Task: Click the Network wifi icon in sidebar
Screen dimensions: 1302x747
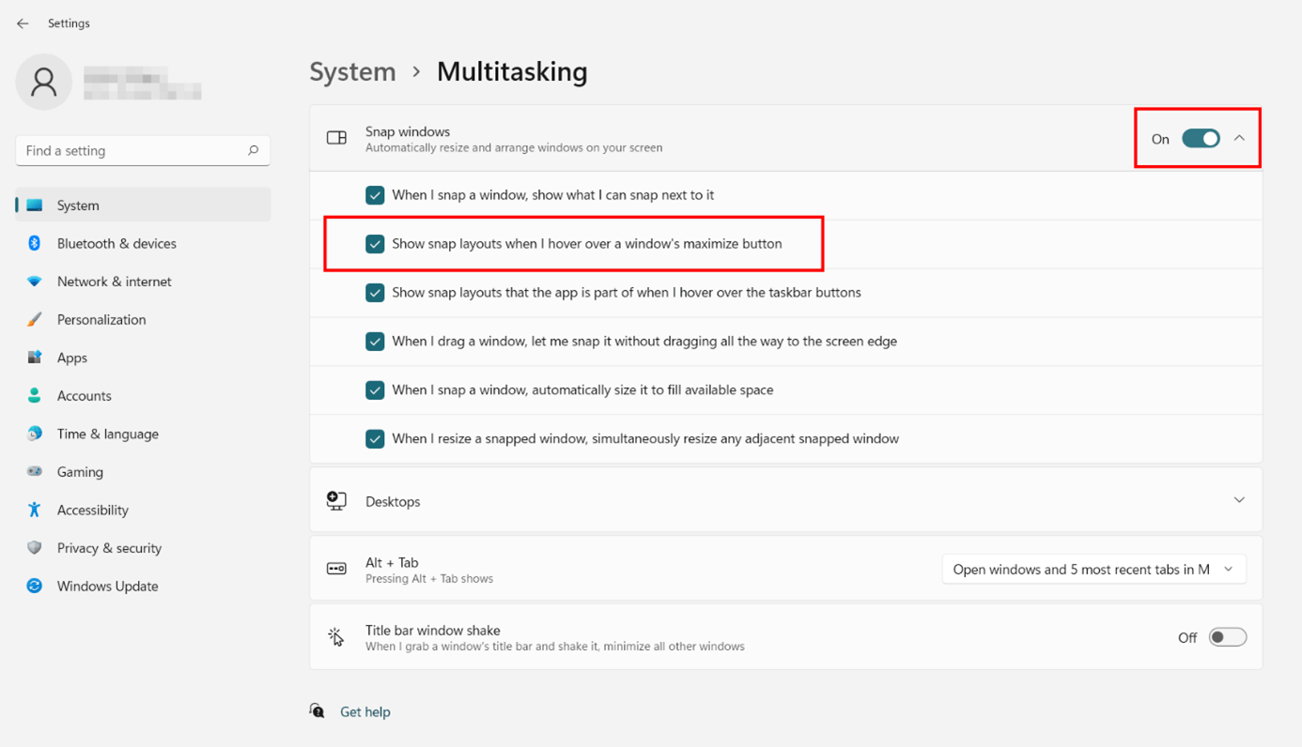Action: [x=35, y=282]
